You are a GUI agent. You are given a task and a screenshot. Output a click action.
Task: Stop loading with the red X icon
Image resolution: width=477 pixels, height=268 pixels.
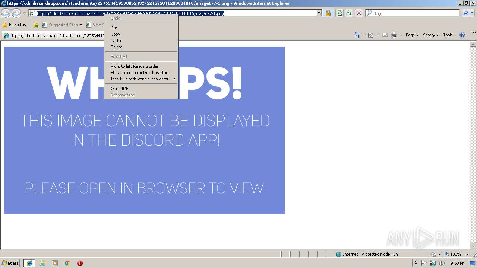pyautogui.click(x=359, y=13)
